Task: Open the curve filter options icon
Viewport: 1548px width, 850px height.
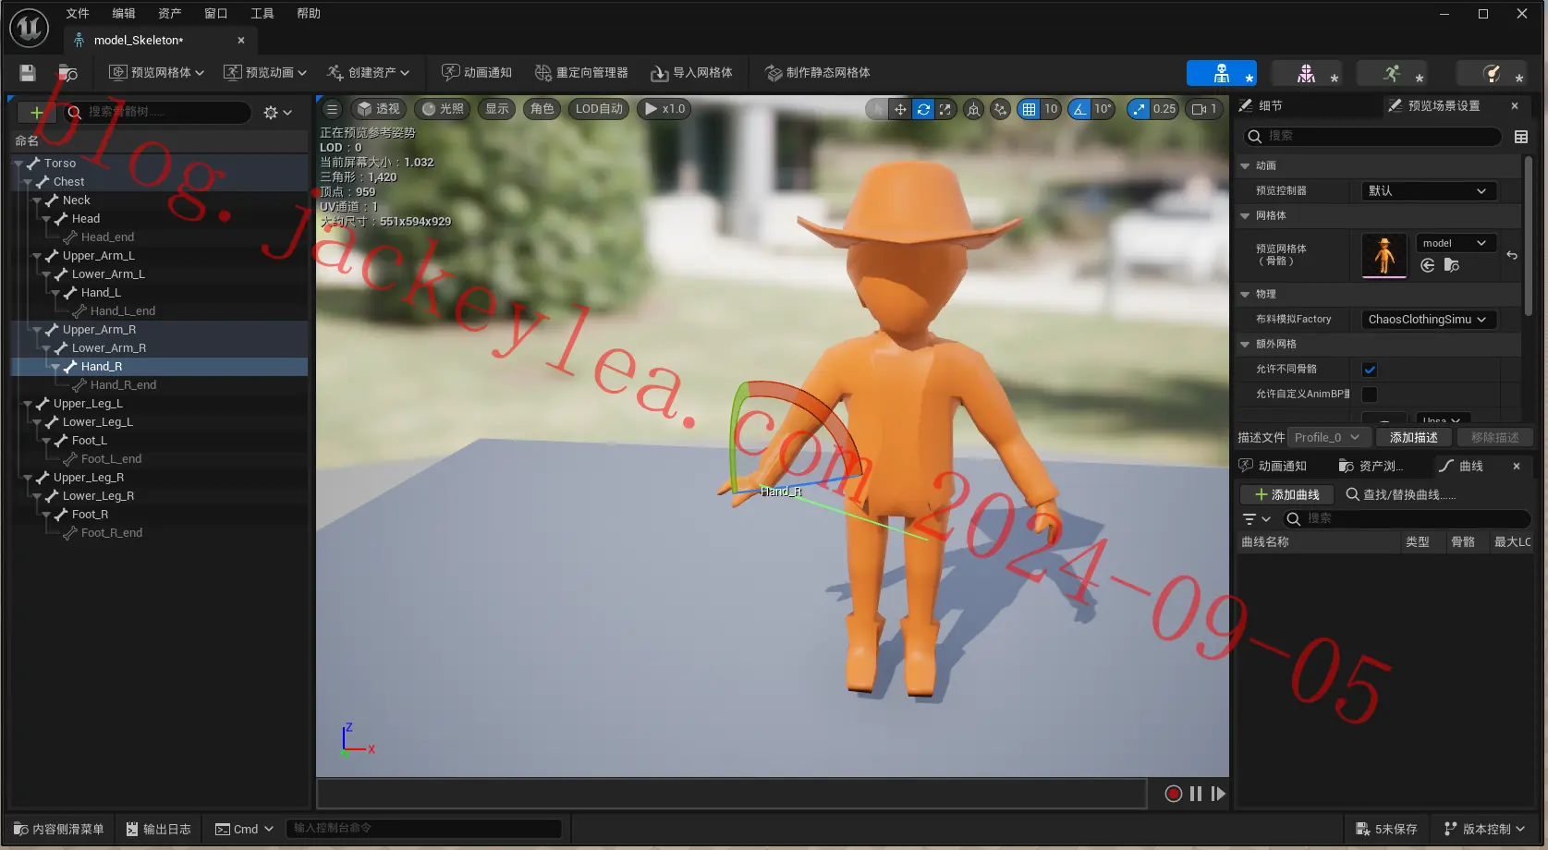Action: pyautogui.click(x=1256, y=519)
